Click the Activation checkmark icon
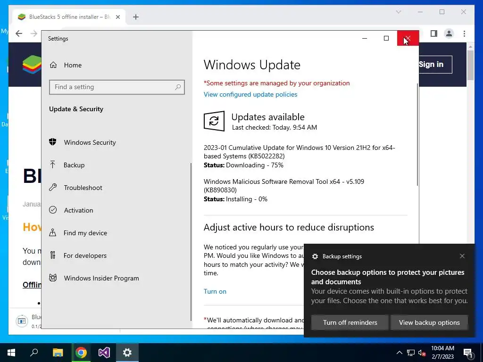The width and height of the screenshot is (483, 362). [53, 210]
